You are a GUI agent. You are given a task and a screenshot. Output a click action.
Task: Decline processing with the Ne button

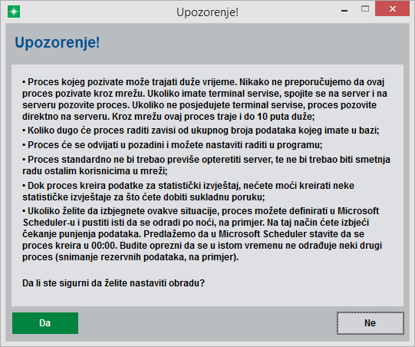coord(371,323)
